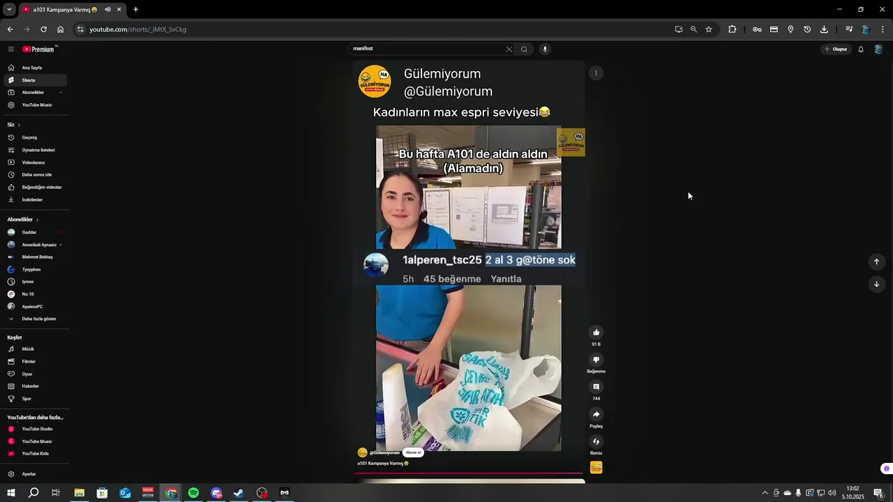Open Chrome history clock icon

point(807,29)
